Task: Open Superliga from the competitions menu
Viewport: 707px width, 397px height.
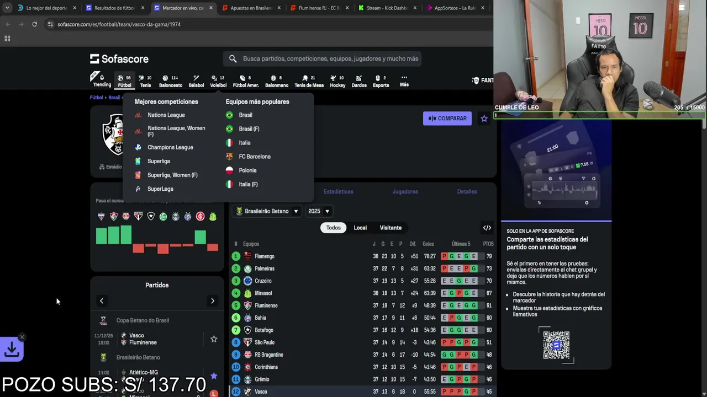Action: pos(159,161)
